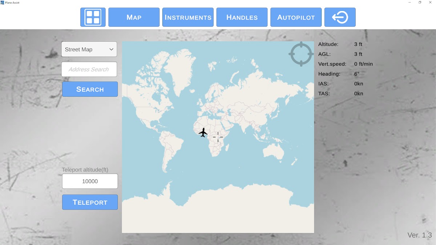
Task: Hit the Teleport button
Action: click(x=90, y=202)
